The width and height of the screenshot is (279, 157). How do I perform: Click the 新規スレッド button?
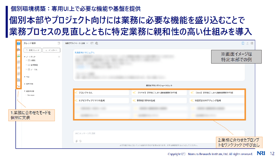[x=32, y=50]
